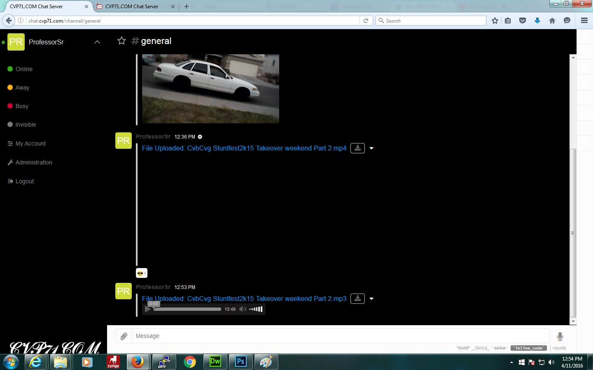Open the mp4 File Uploaded link
The image size is (593, 370).
[x=244, y=148]
